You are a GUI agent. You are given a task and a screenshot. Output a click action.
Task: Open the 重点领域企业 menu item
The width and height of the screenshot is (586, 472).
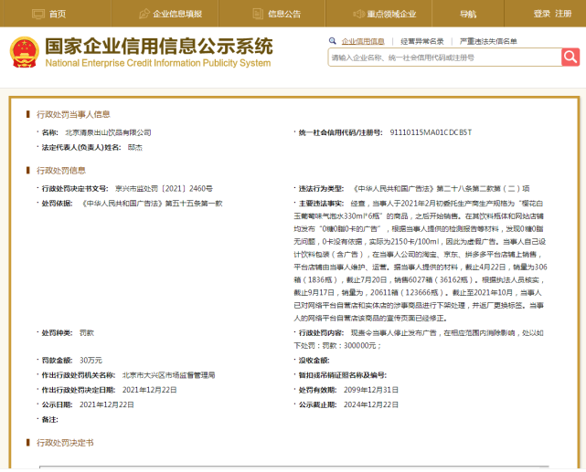[391, 15]
